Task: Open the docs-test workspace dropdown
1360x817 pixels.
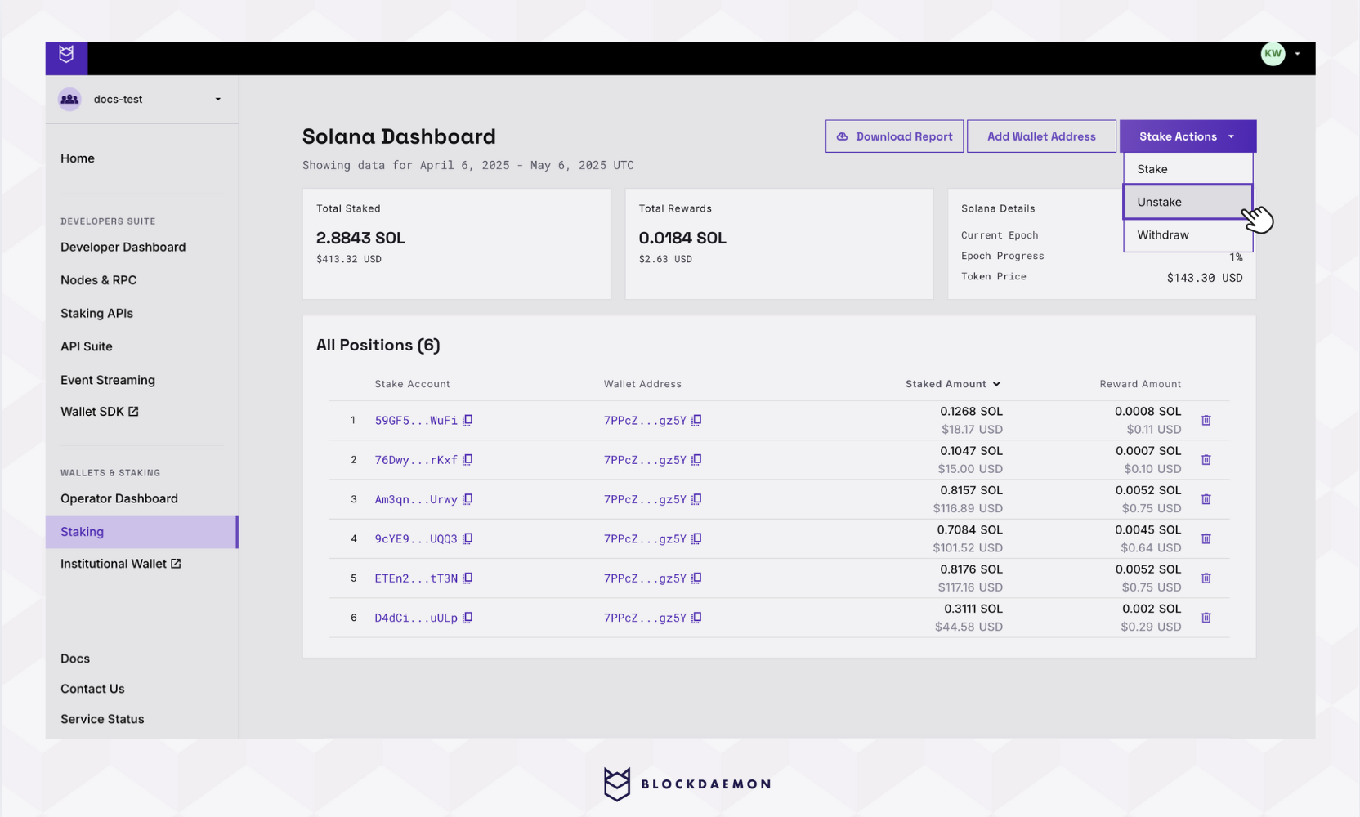Action: pos(142,99)
